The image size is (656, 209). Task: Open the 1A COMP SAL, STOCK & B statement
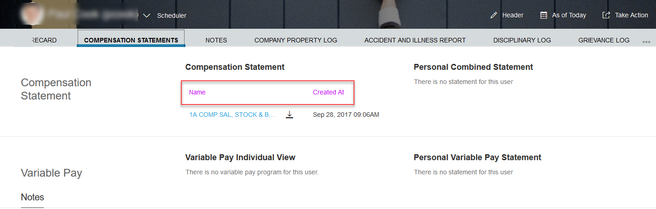232,115
